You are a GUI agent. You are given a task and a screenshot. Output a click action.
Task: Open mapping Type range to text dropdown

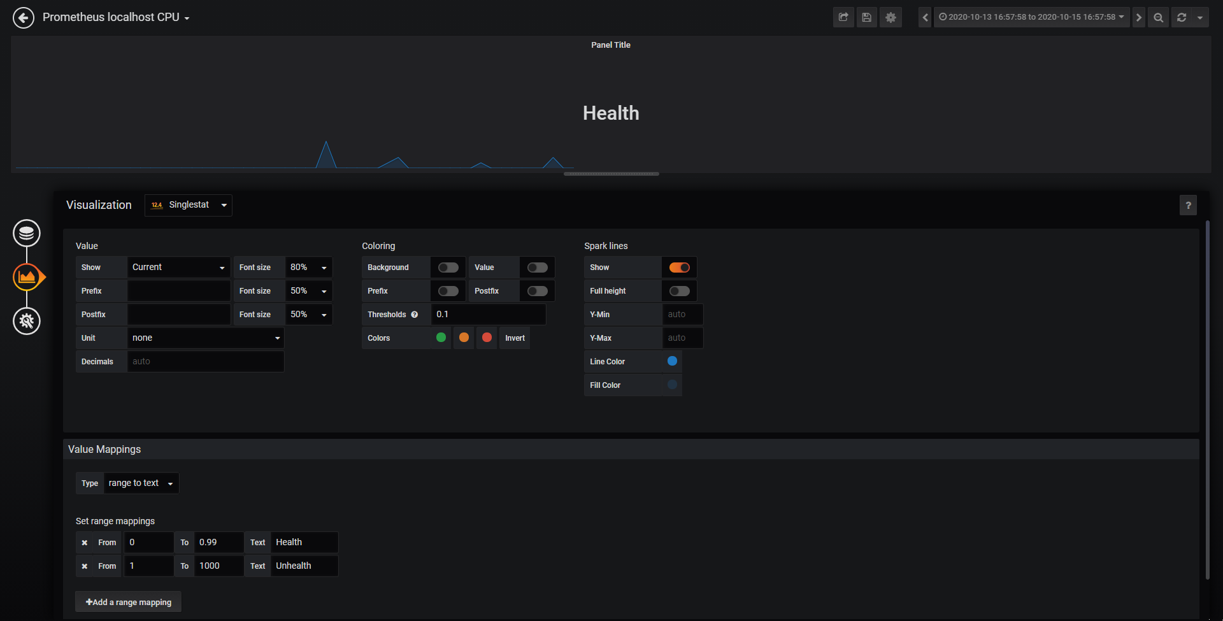click(141, 483)
